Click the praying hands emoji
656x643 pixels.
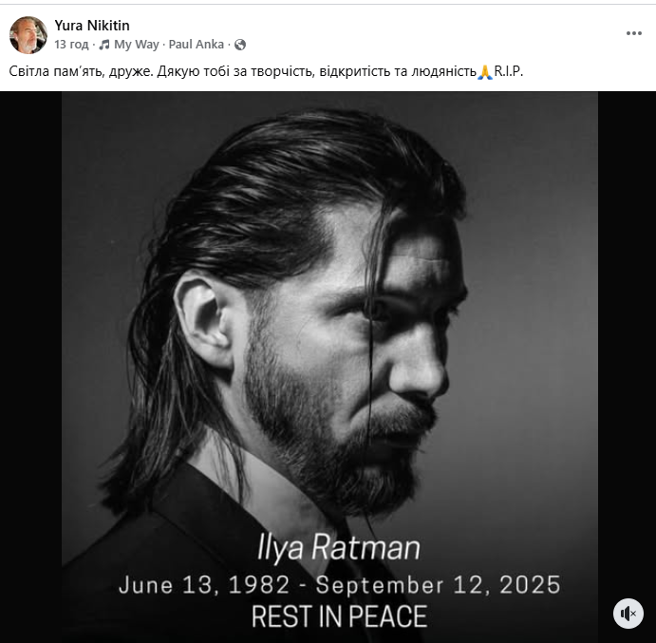pyautogui.click(x=485, y=72)
